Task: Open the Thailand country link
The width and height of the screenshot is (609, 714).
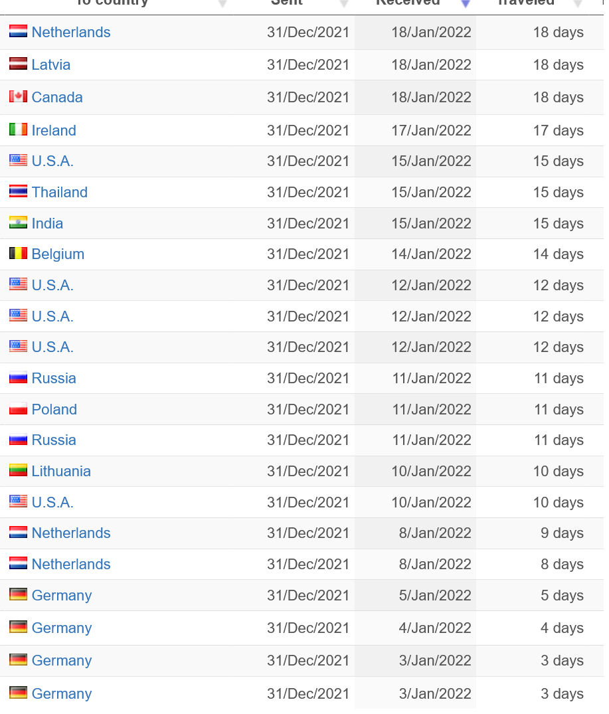Action: pos(60,192)
